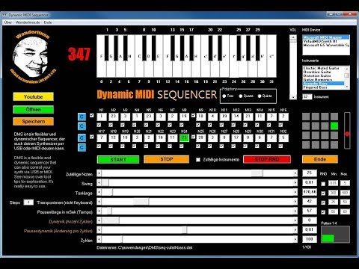
Task: Click the C button beside the N1 value row
Action: [x=82, y=117]
